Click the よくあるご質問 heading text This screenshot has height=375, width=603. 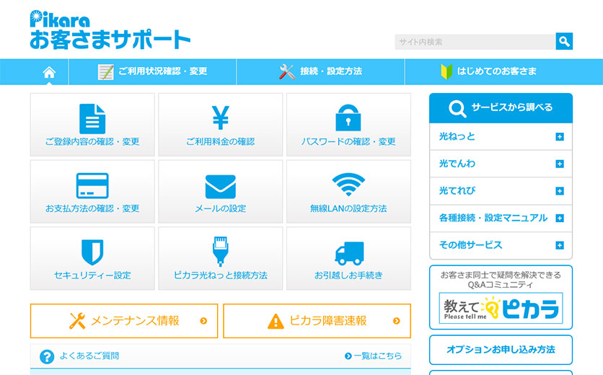[x=89, y=356]
